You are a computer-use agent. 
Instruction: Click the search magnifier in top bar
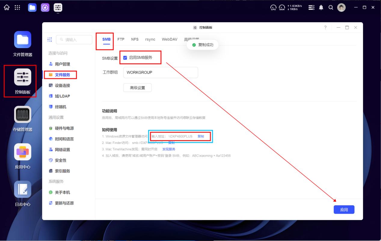pos(331,8)
